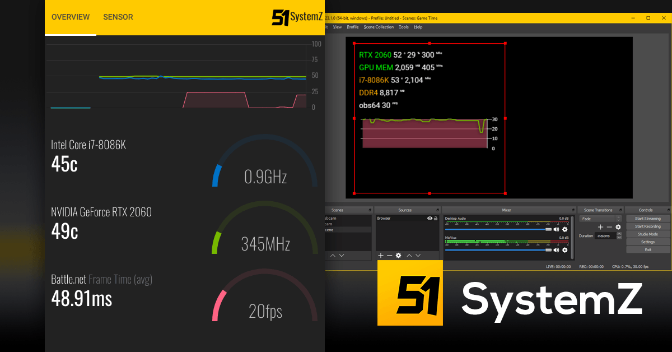
Task: Open OBS Settings from Controls panel
Action: (x=647, y=242)
